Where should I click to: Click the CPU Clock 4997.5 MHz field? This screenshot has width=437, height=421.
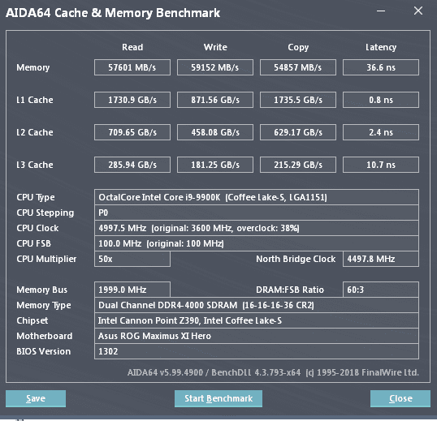[257, 228]
